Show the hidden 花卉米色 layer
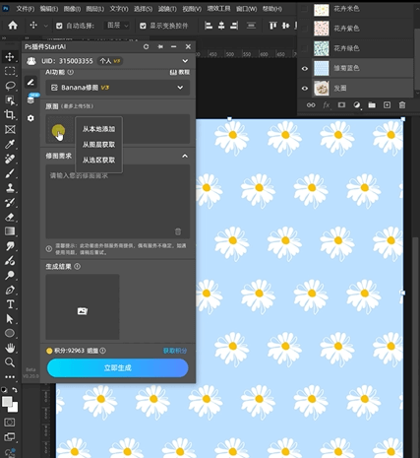 tap(305, 9)
